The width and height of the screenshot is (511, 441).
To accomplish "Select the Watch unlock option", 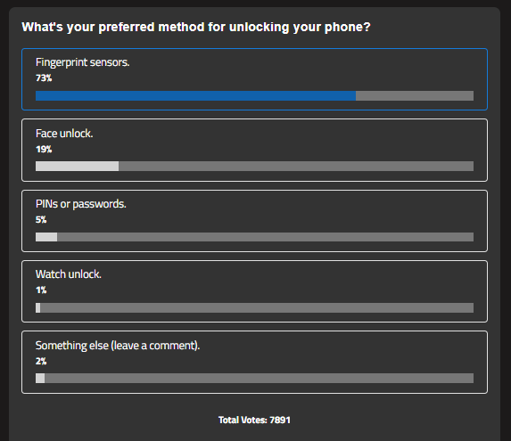I will [254, 291].
